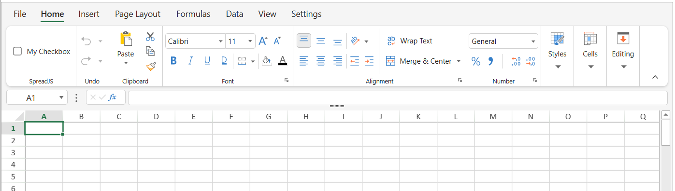
Task: Open the Name Box A1 dropdown
Action: (61, 98)
